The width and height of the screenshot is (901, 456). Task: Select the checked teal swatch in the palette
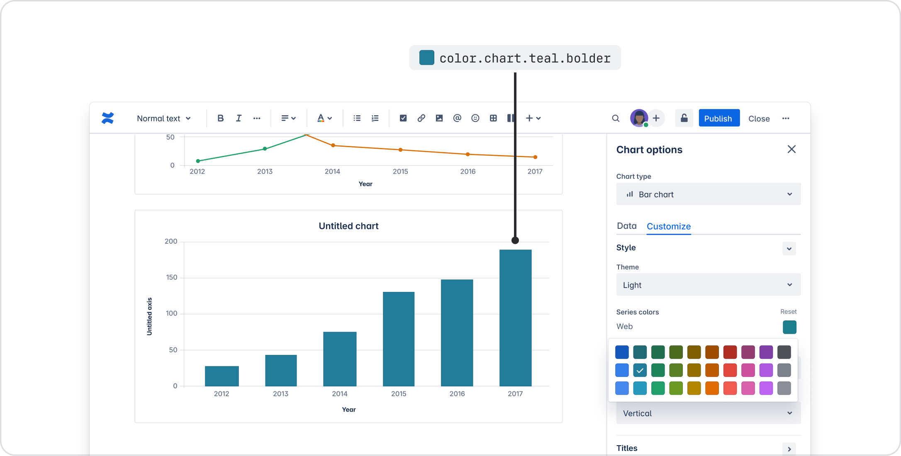point(640,370)
